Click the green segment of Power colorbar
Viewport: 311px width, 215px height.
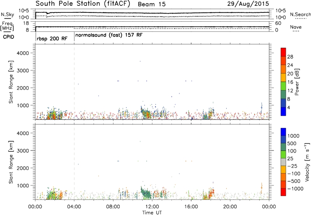tap(283, 86)
